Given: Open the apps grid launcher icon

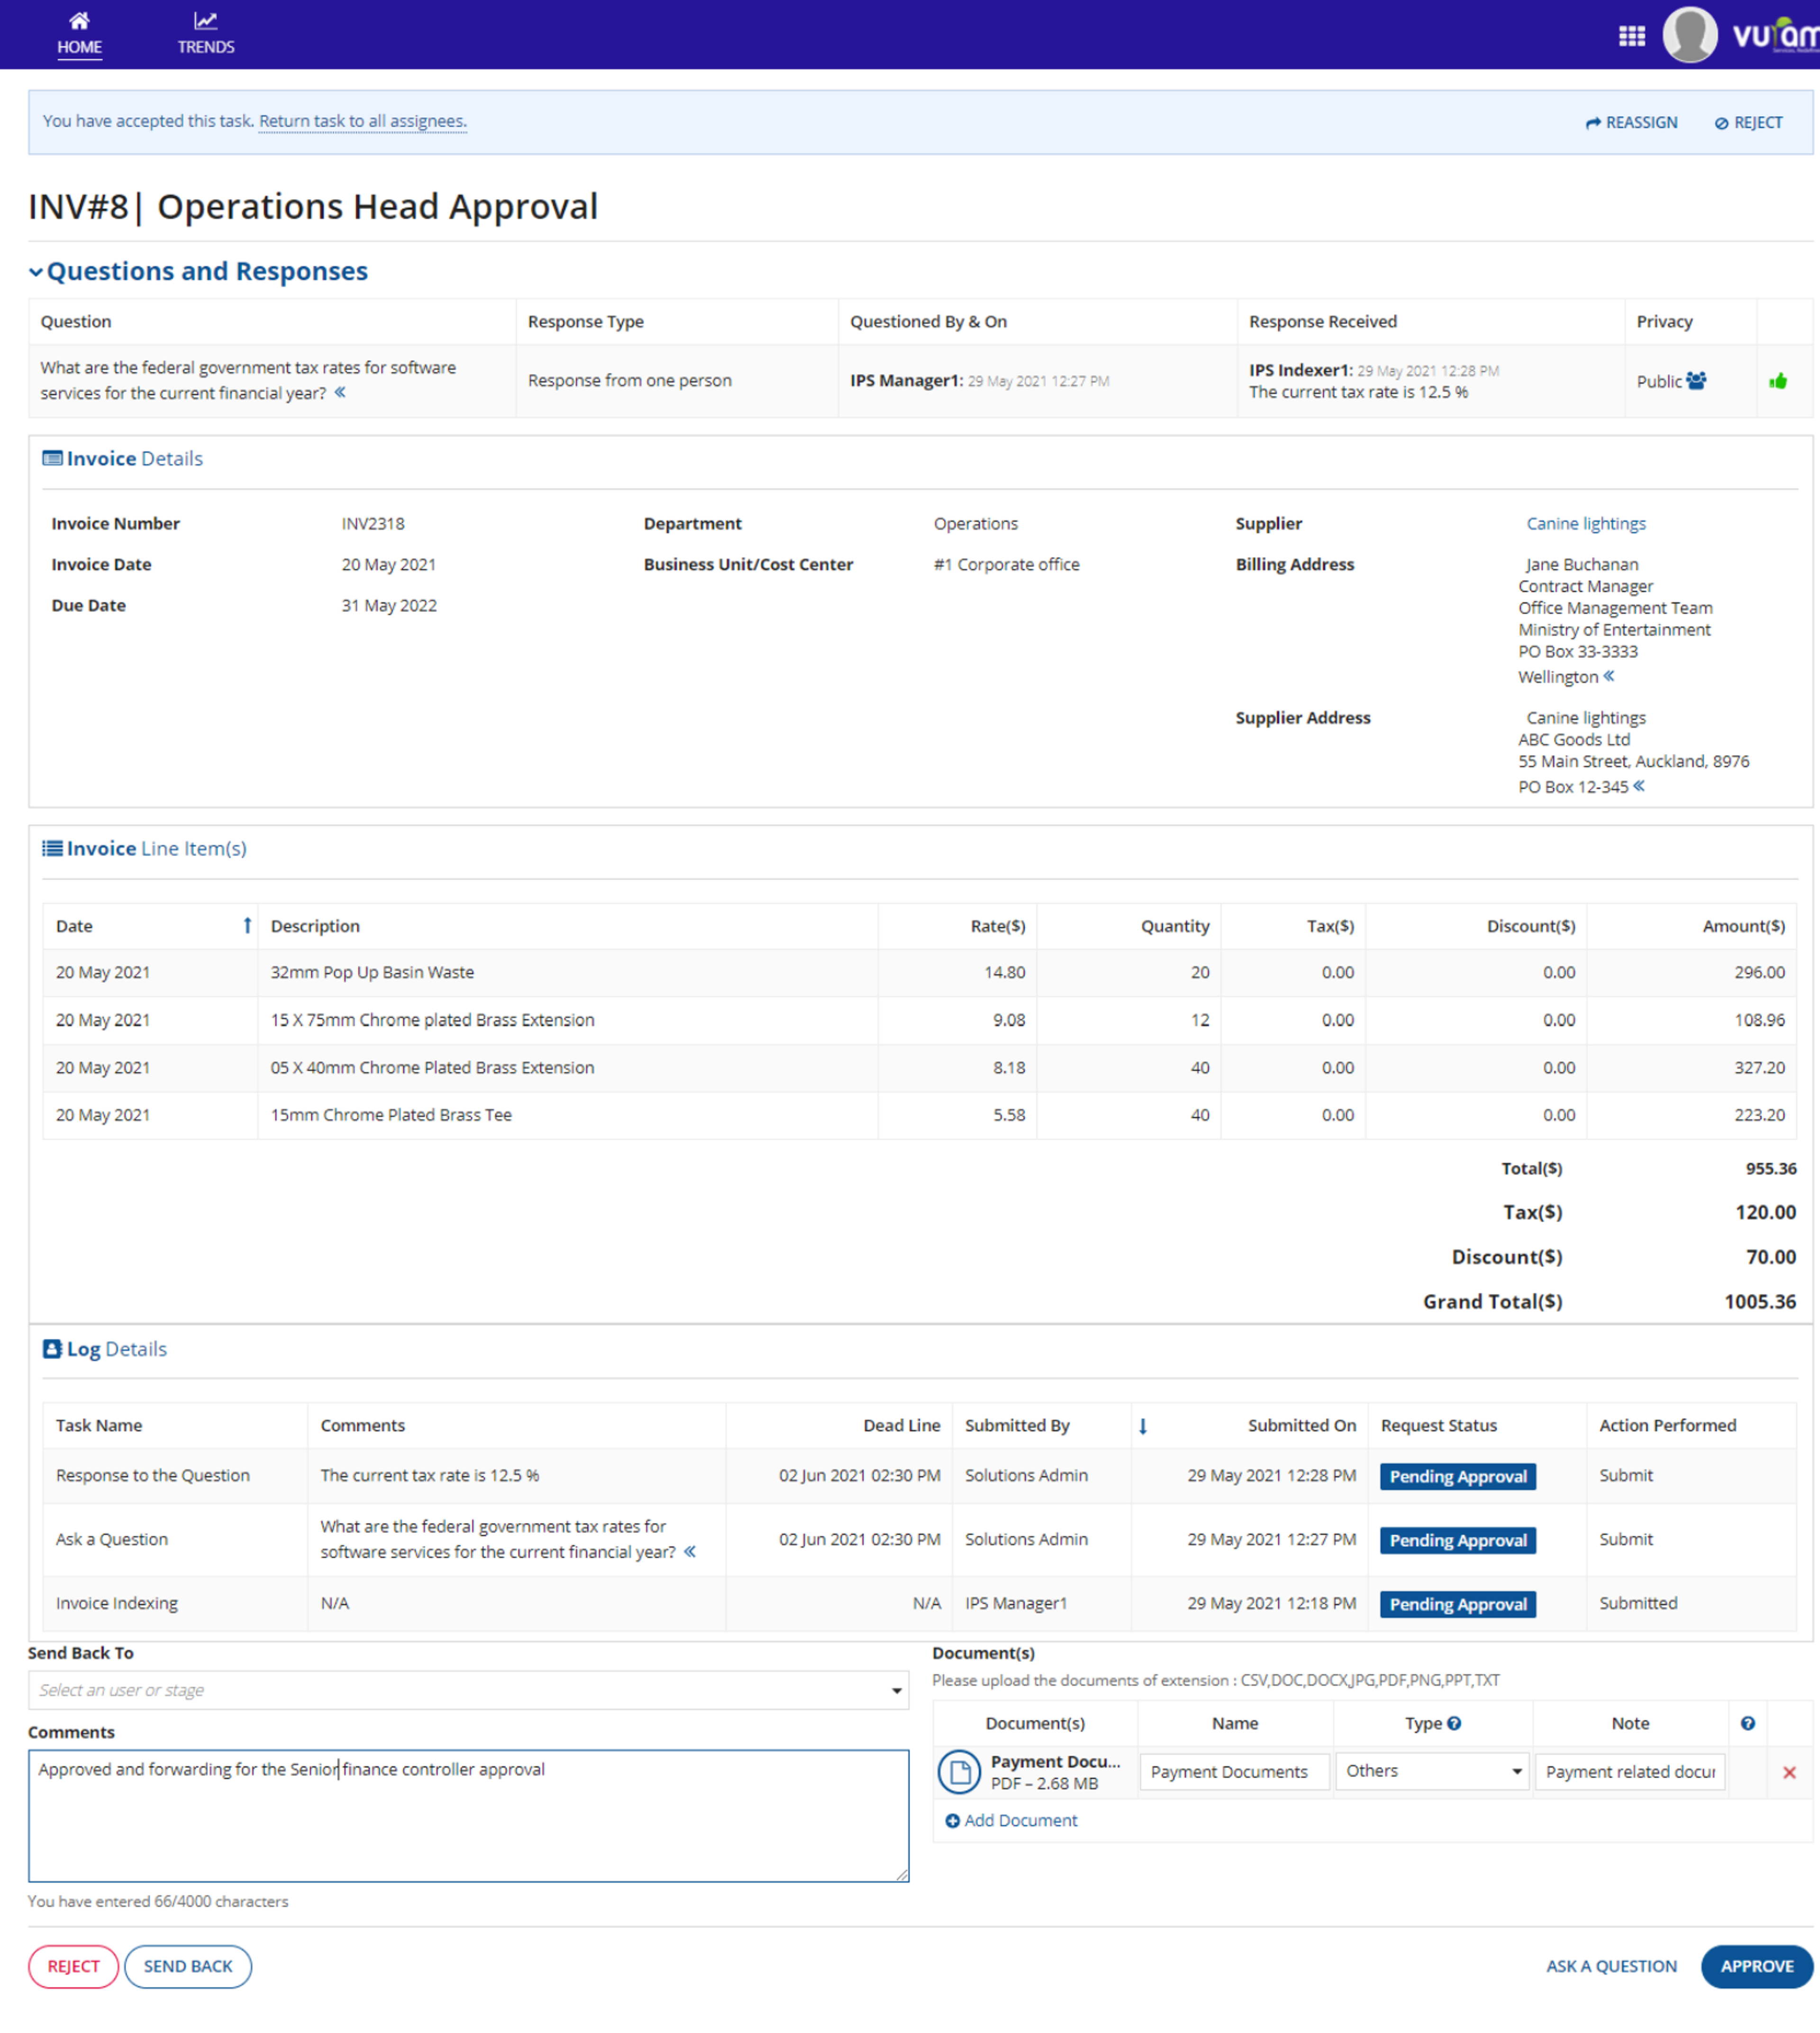Looking at the screenshot, I should click(x=1631, y=36).
